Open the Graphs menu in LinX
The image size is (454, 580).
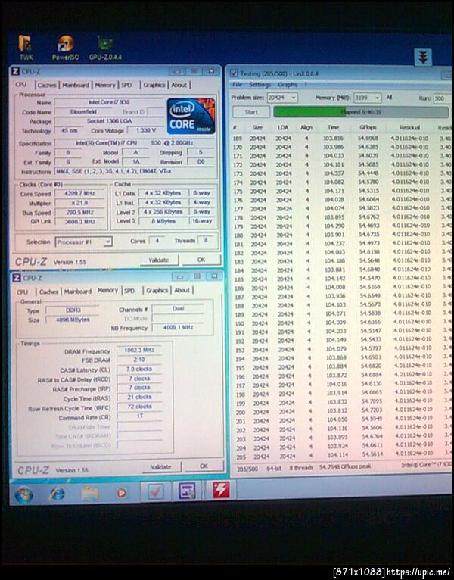pos(288,85)
